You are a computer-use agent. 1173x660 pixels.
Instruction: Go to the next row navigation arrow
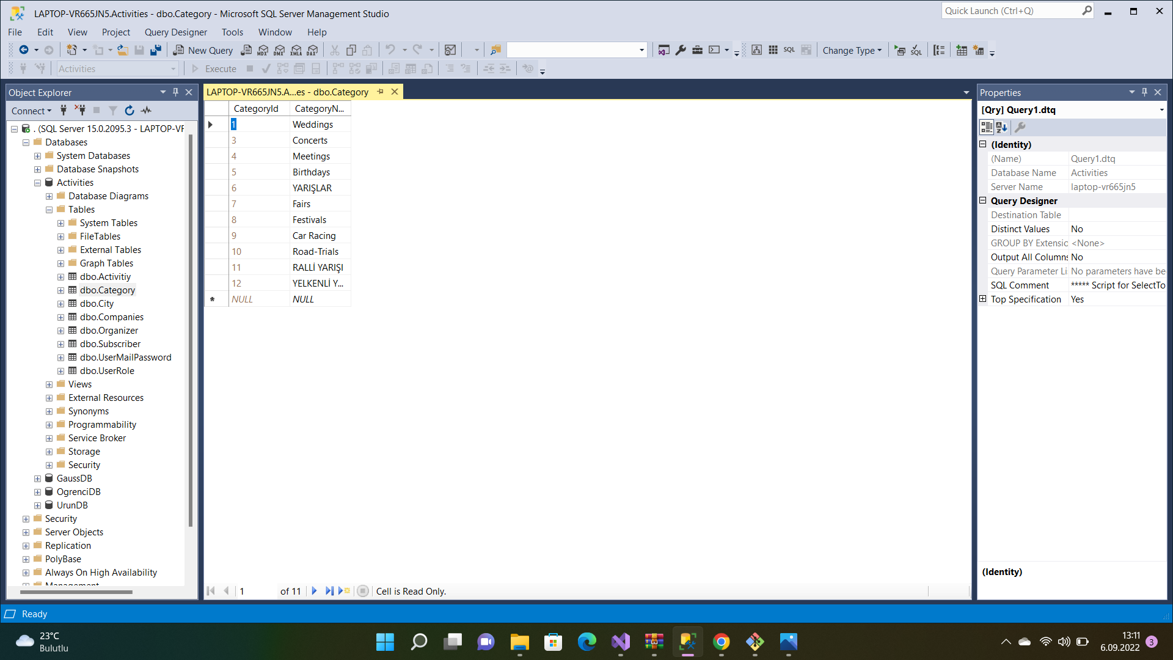[314, 591]
